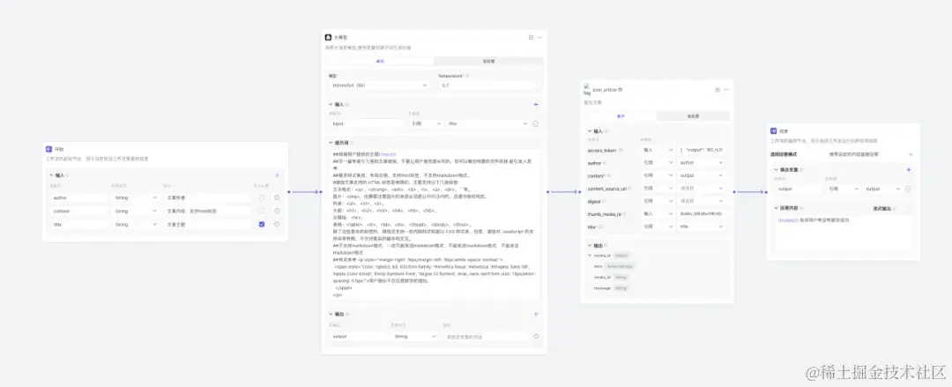952x387 pixels.
Task: Open type dropdown for title variable
Action: pos(134,224)
